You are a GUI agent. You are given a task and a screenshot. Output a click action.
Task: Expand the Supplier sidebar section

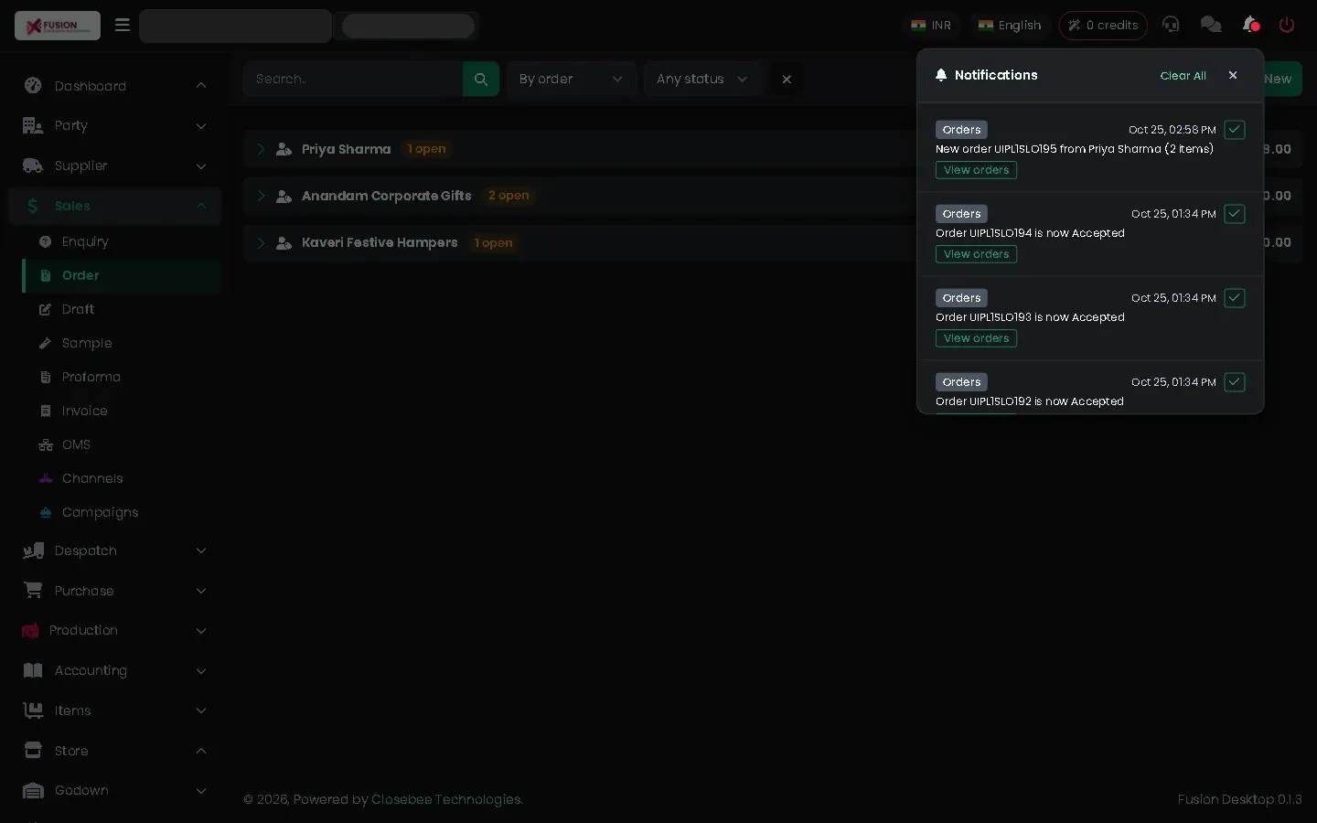[114, 166]
